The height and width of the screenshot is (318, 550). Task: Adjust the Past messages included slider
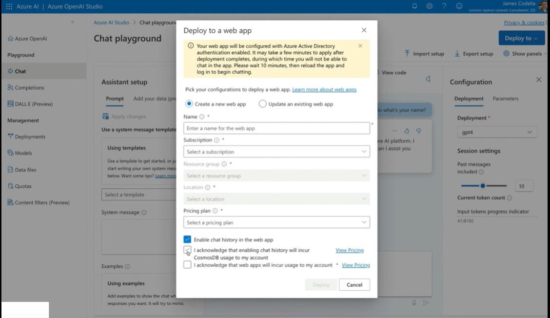[483, 186]
